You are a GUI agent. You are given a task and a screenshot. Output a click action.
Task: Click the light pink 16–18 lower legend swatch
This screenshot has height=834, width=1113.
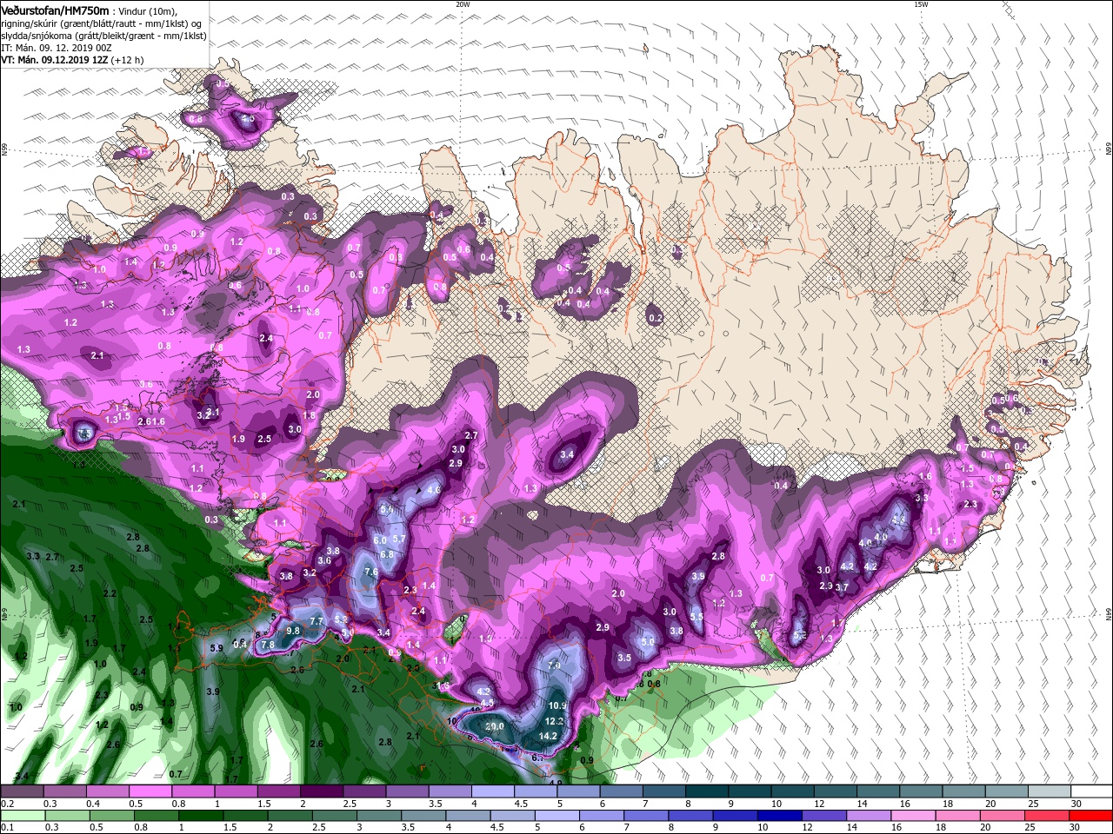911,816
